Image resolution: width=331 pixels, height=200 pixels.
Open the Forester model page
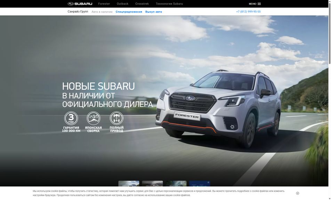104,4
